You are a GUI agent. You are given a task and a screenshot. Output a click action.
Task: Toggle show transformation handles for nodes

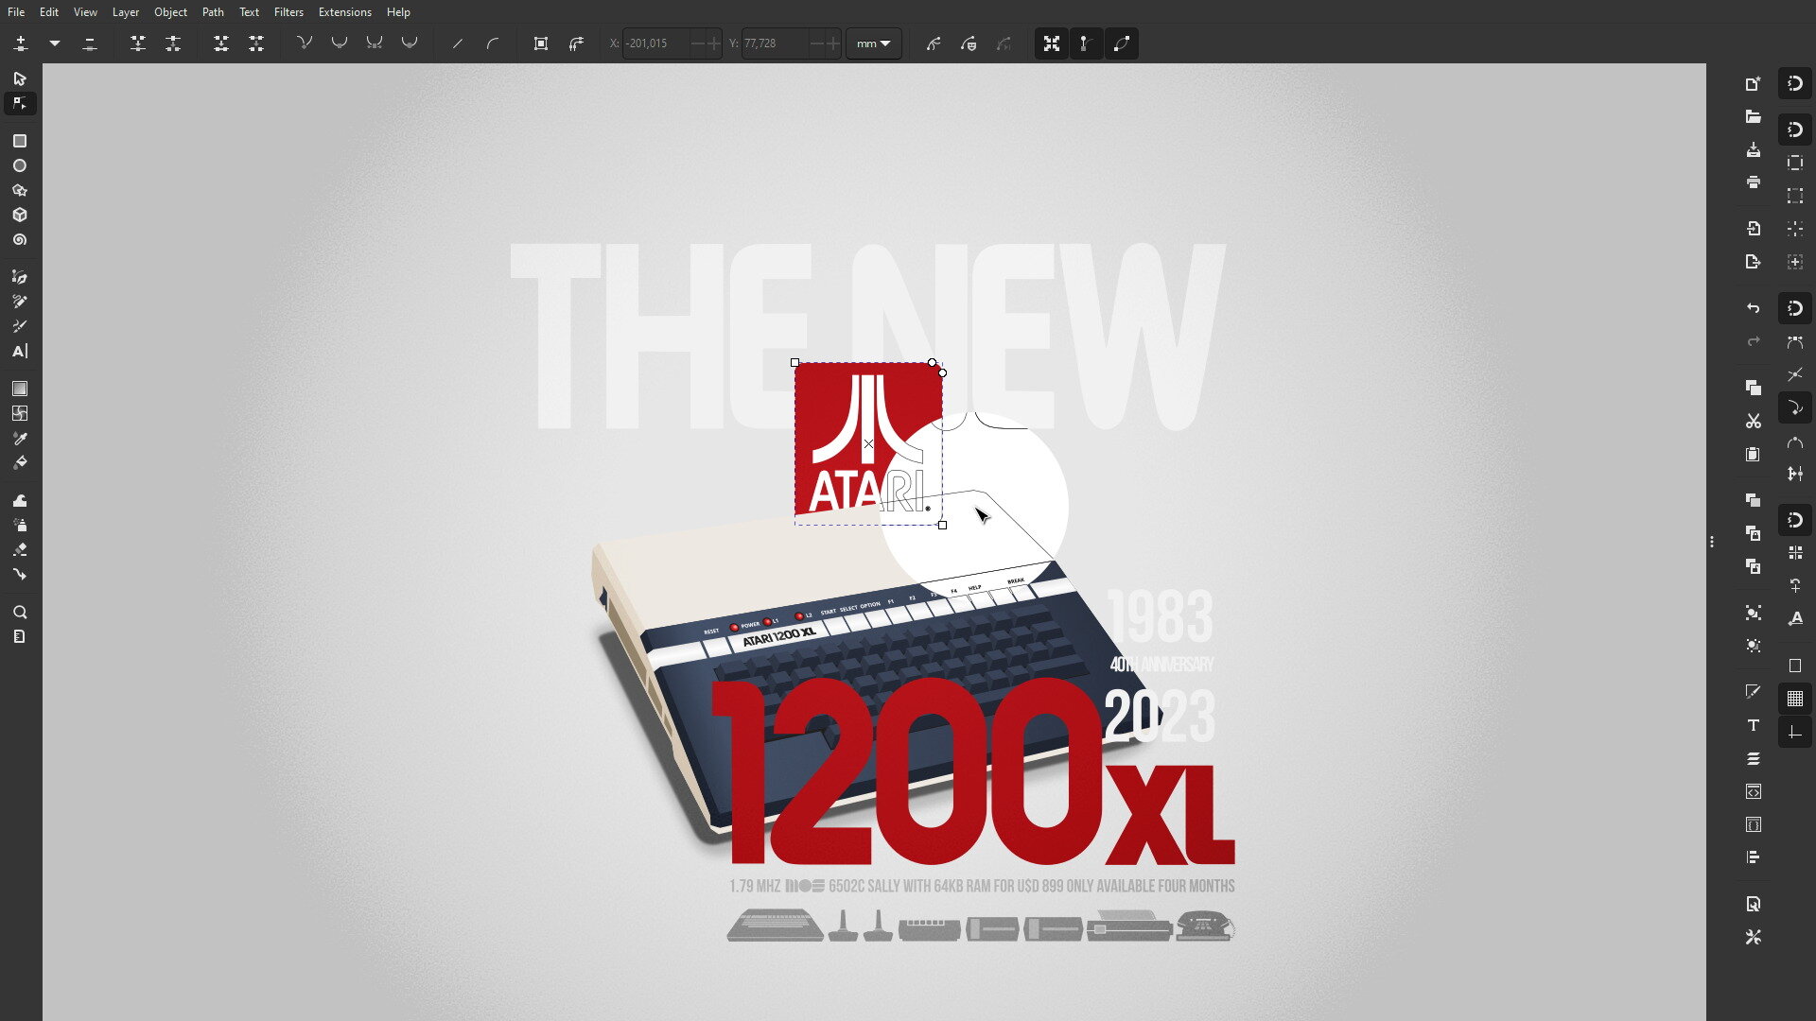pos(1051,43)
